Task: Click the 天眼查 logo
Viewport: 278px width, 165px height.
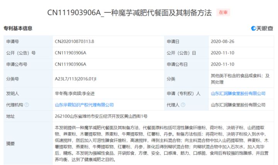Action: 262,28
